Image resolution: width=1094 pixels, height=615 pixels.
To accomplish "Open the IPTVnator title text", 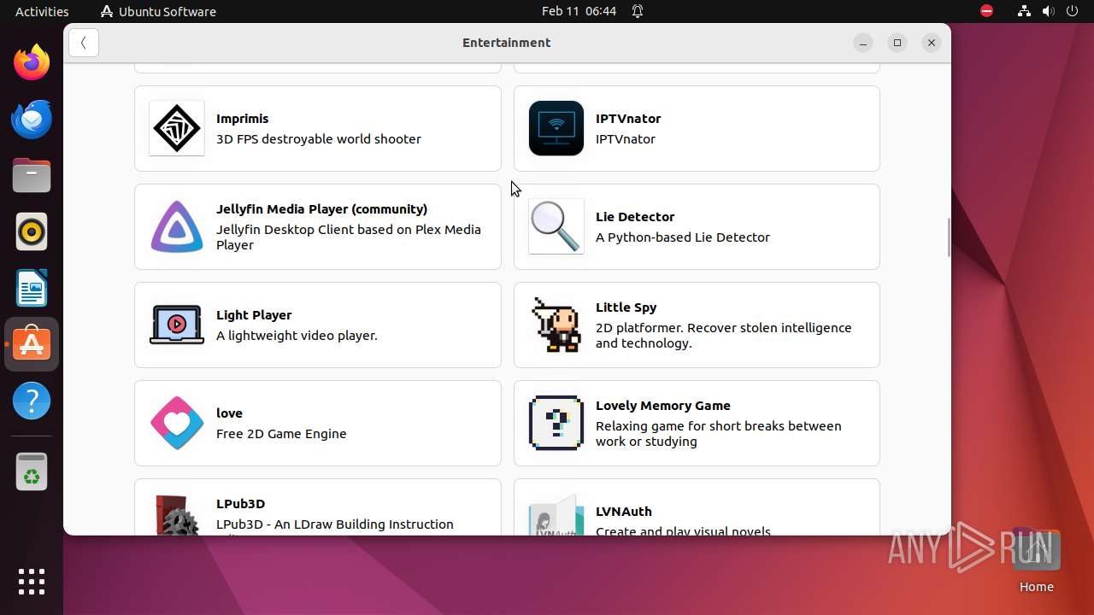I will pyautogui.click(x=628, y=119).
